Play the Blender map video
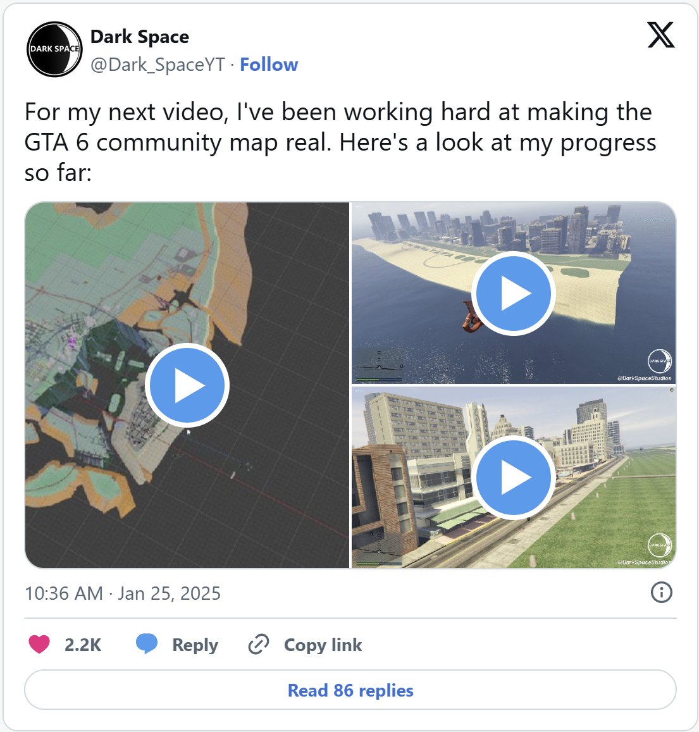 click(x=187, y=385)
